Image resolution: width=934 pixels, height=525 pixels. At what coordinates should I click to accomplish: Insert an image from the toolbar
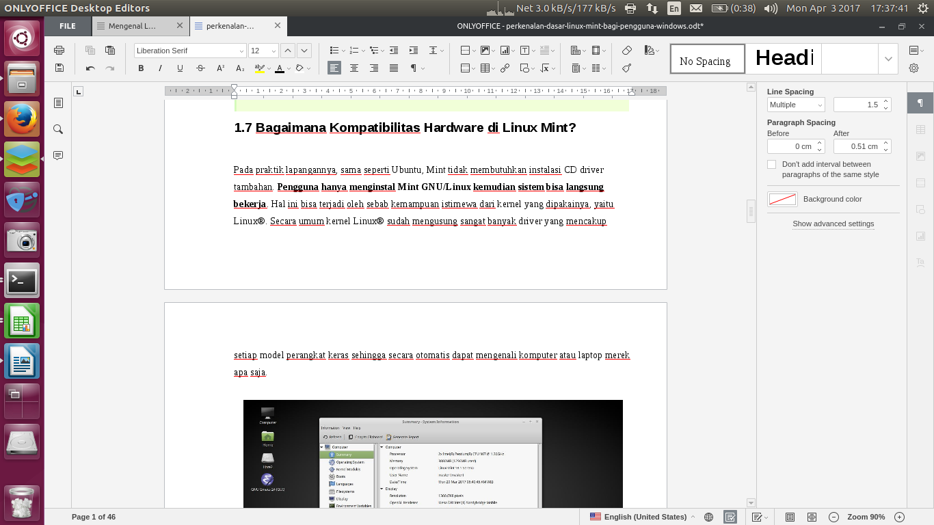point(486,50)
